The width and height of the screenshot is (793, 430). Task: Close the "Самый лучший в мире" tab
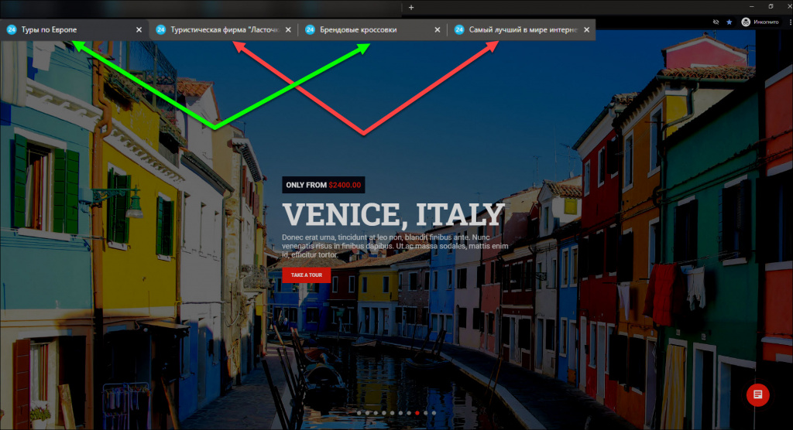click(587, 30)
